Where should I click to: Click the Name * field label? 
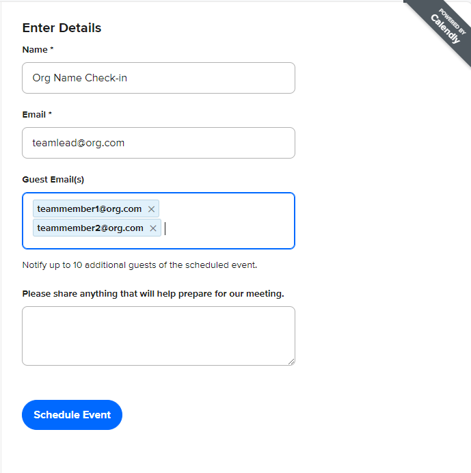(x=38, y=49)
